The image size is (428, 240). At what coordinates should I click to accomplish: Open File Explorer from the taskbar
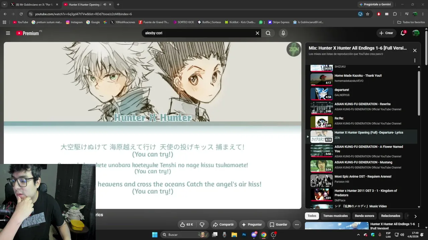(234, 235)
